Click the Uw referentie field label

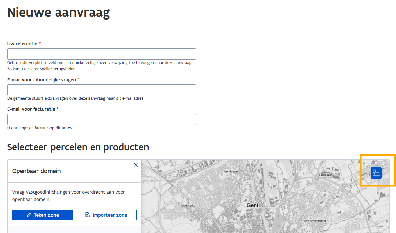point(22,44)
